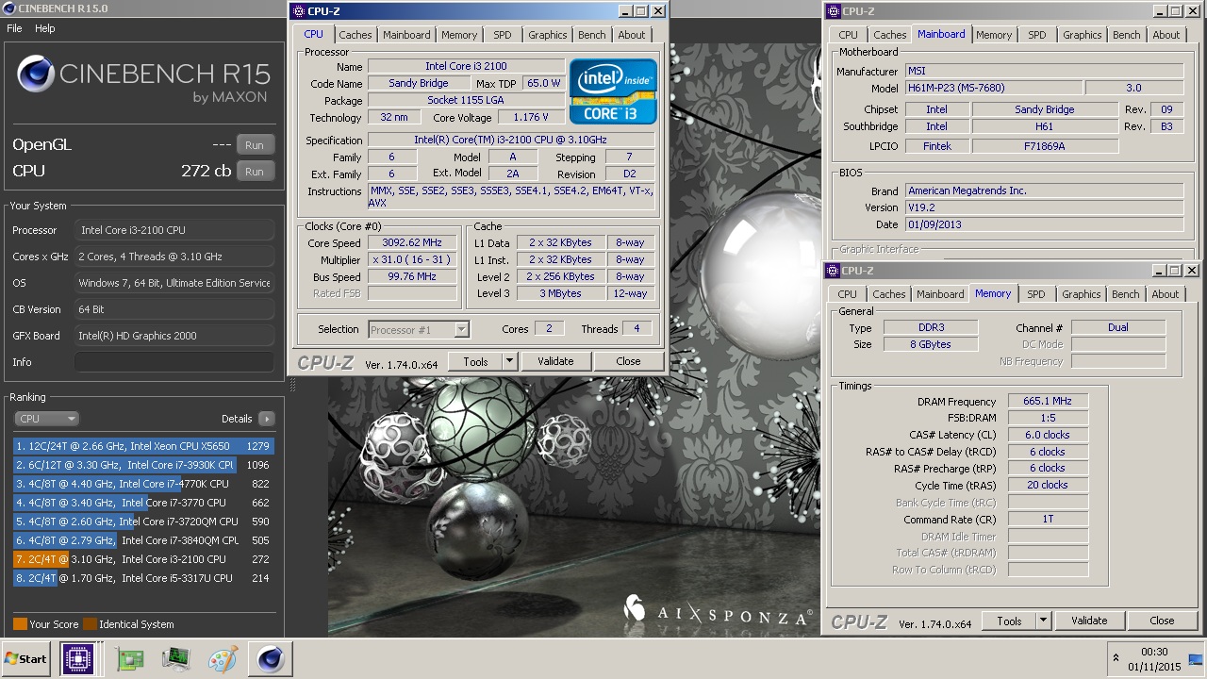
Task: Minimize the CPU-Z Memory window
Action: pyautogui.click(x=1159, y=271)
